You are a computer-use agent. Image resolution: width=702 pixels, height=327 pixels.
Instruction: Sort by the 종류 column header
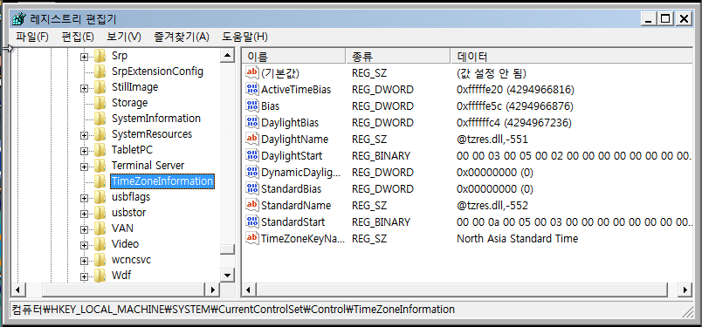tap(398, 57)
